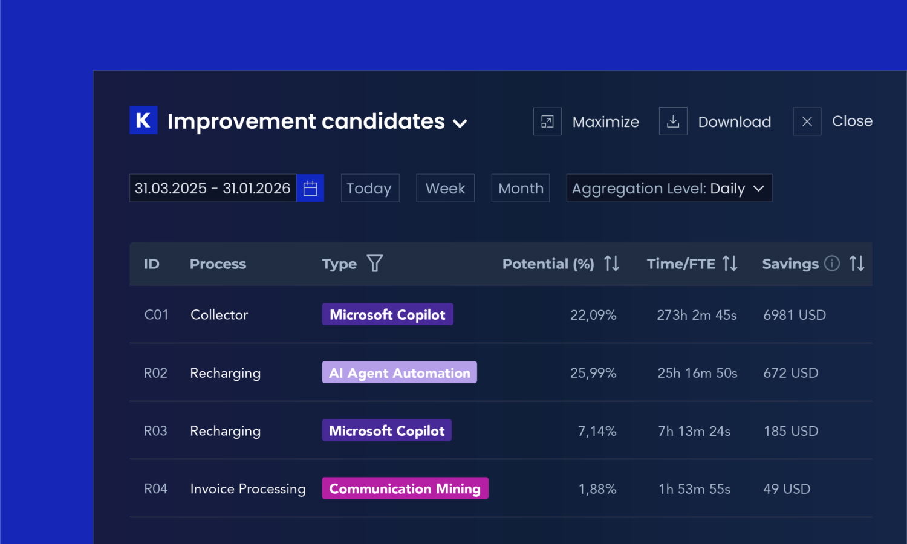Click the C01 ID cell
This screenshot has width=907, height=544.
tap(157, 315)
